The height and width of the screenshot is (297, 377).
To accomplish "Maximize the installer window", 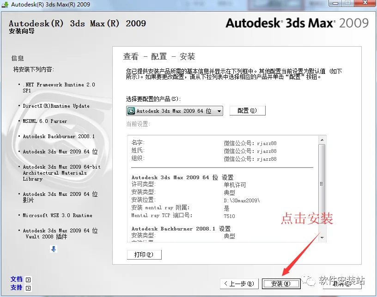I will tap(348, 3).
